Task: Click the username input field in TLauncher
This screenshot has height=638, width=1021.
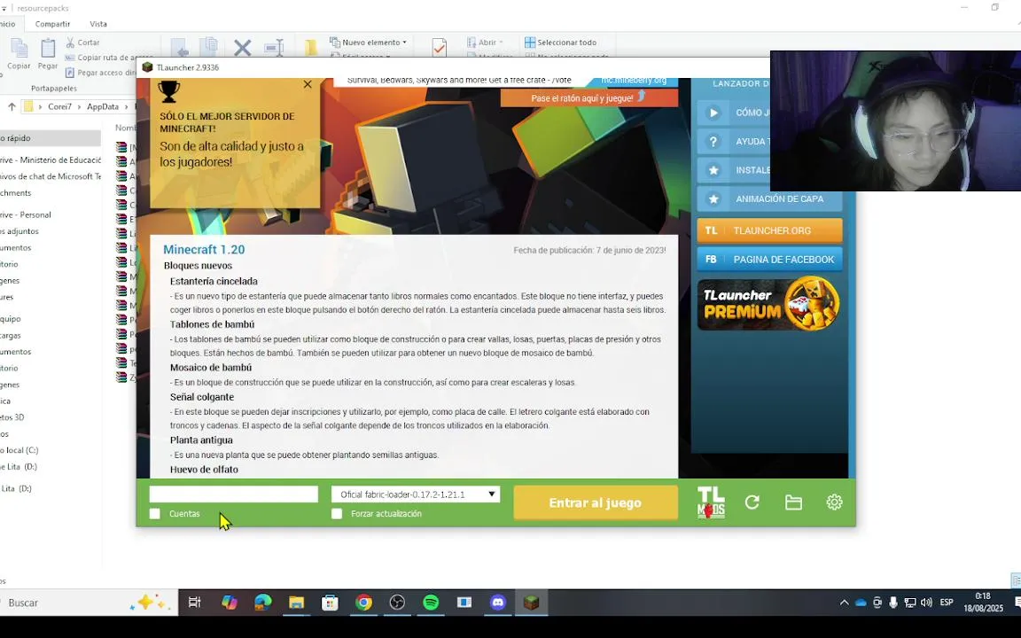Action: [x=234, y=494]
